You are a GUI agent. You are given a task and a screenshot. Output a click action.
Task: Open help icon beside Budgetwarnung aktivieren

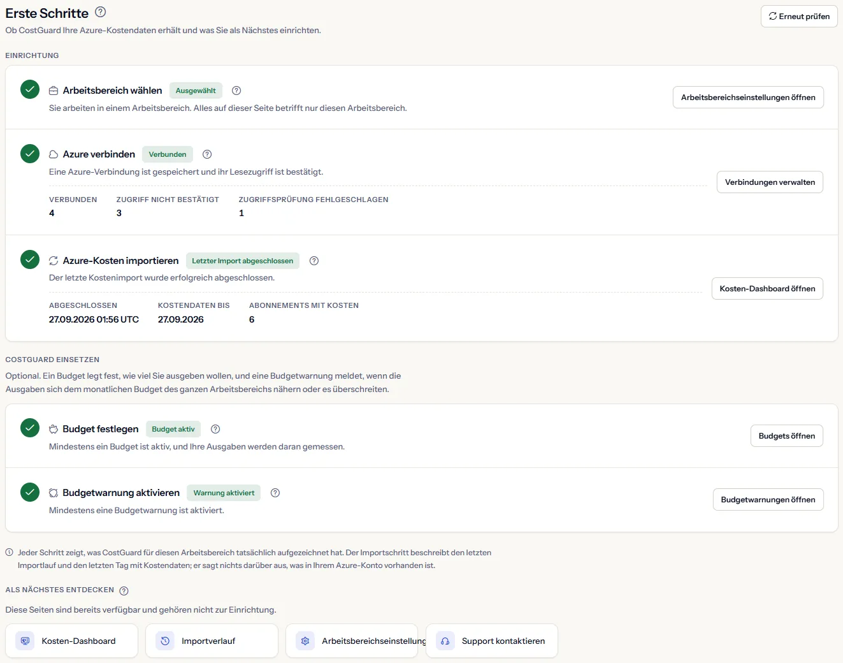275,493
